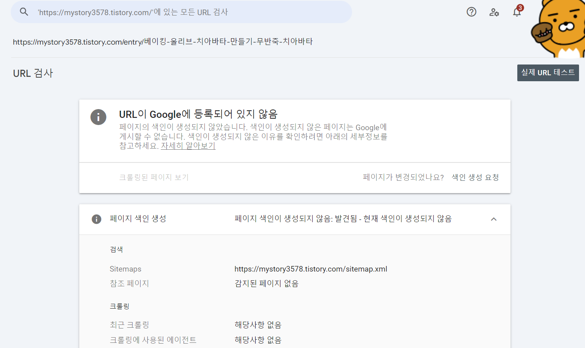Click '해당사항 없음' next to 크롤링에 사용된 에이전트
Image resolution: width=585 pixels, height=348 pixels.
(258, 340)
